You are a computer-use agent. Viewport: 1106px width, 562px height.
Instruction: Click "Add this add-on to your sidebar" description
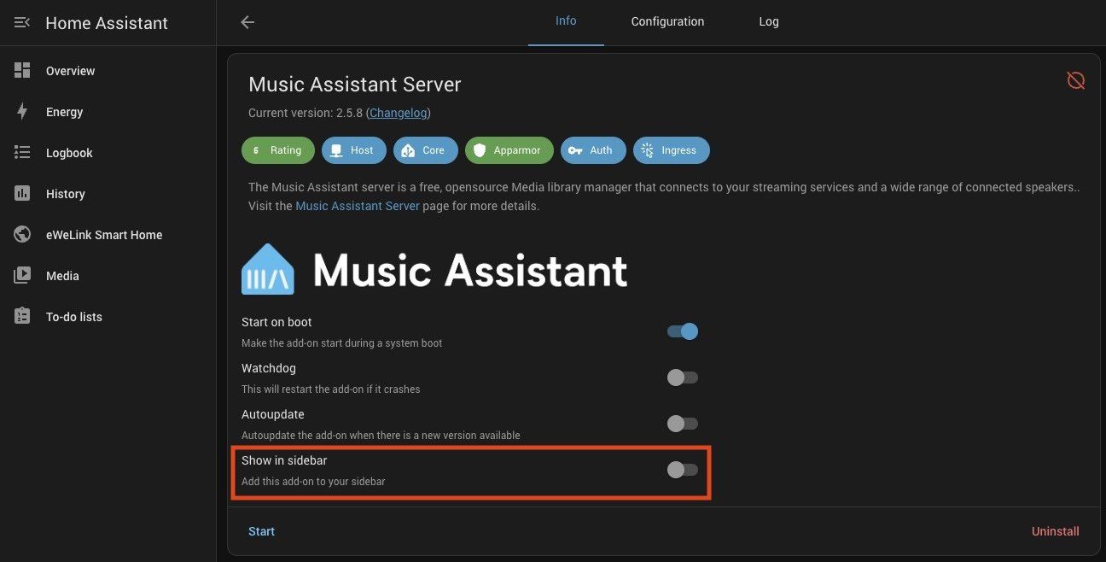313,481
